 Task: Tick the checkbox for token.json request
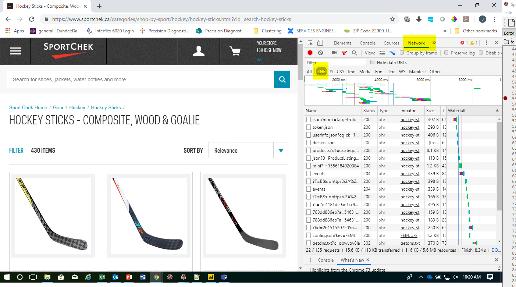click(x=309, y=127)
